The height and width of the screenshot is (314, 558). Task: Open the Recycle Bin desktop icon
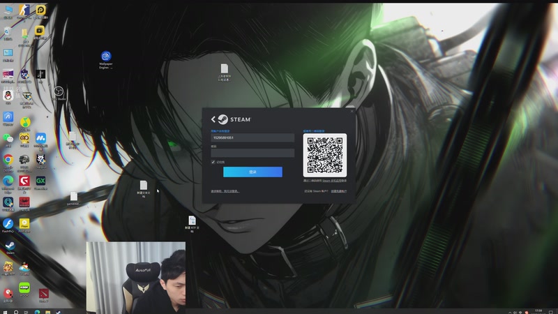[x=8, y=33]
